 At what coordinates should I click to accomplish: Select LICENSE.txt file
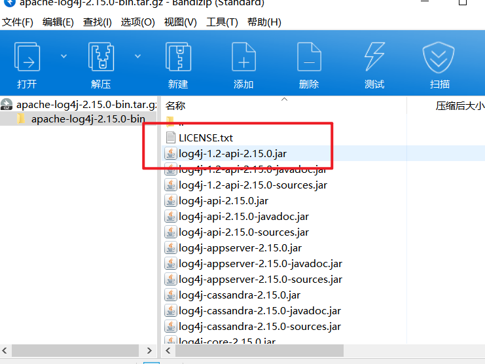coord(206,137)
